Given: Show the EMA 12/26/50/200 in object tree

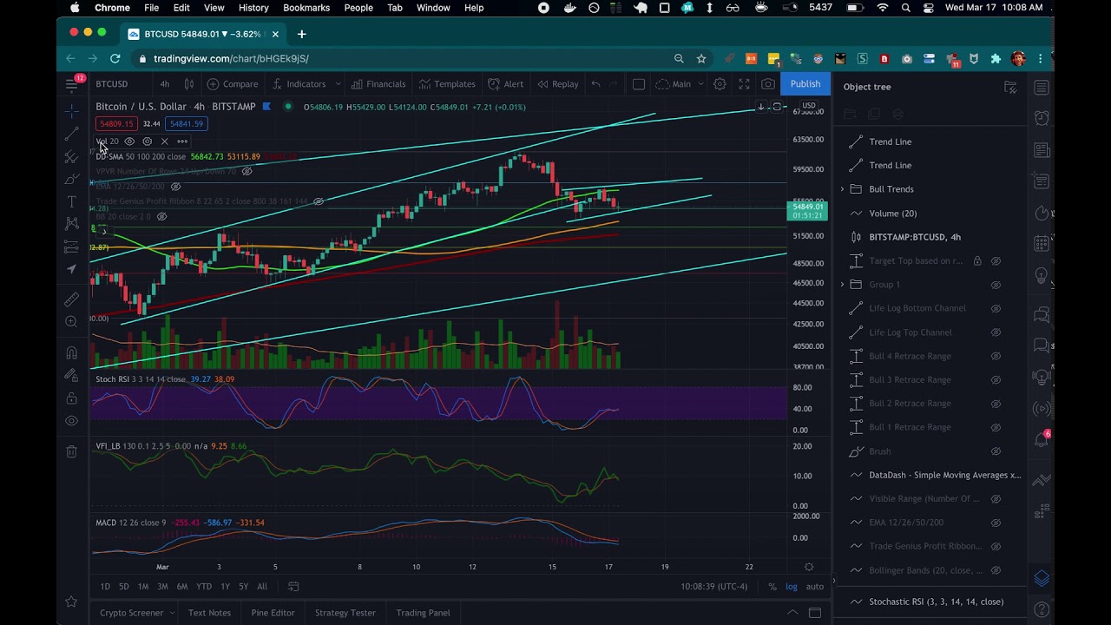Looking at the screenshot, I should point(996,523).
